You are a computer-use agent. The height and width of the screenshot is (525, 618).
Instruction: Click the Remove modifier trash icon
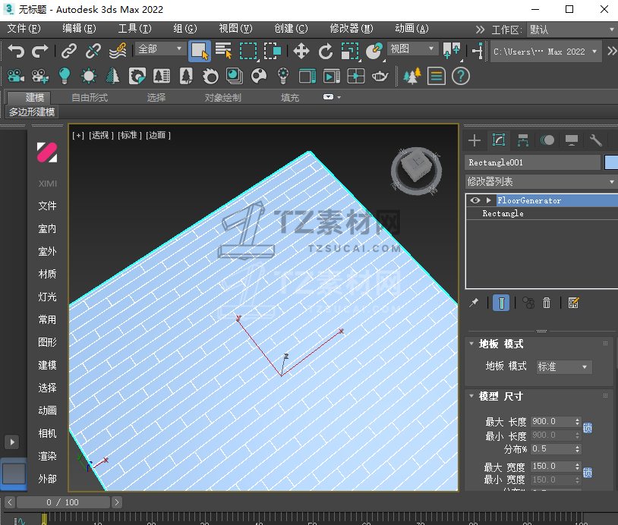(x=547, y=303)
